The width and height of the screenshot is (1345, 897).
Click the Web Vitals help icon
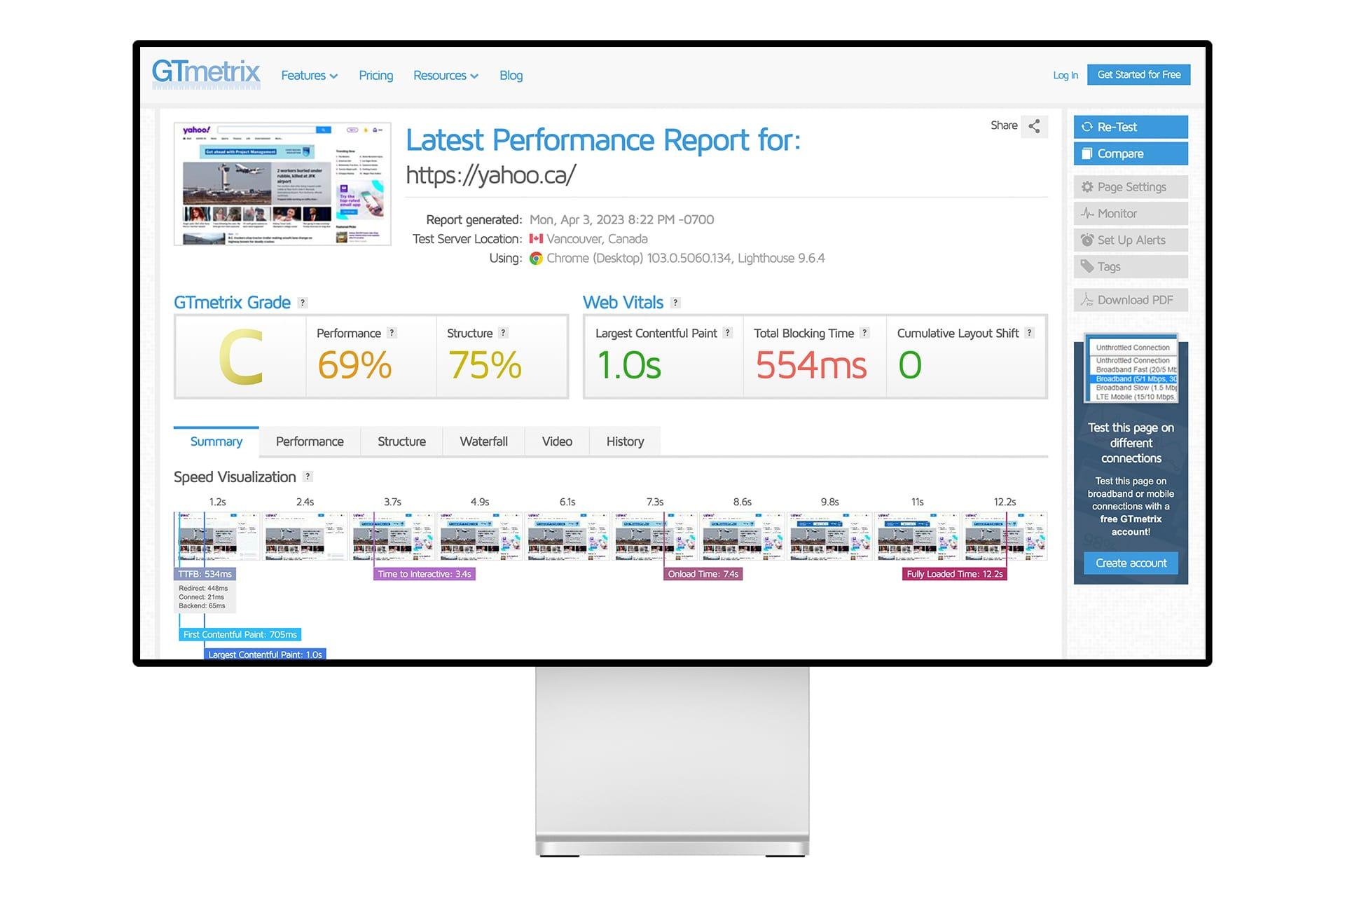pos(675,303)
